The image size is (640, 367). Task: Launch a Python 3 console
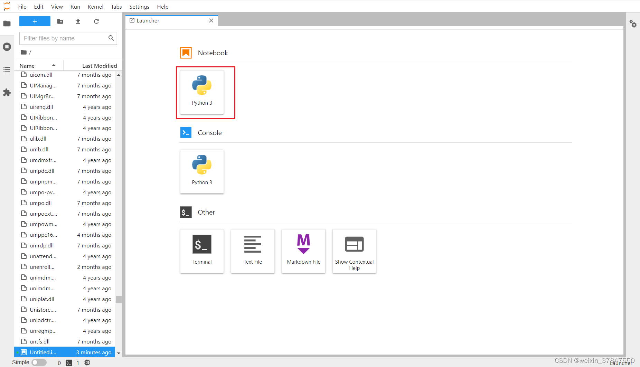(202, 171)
